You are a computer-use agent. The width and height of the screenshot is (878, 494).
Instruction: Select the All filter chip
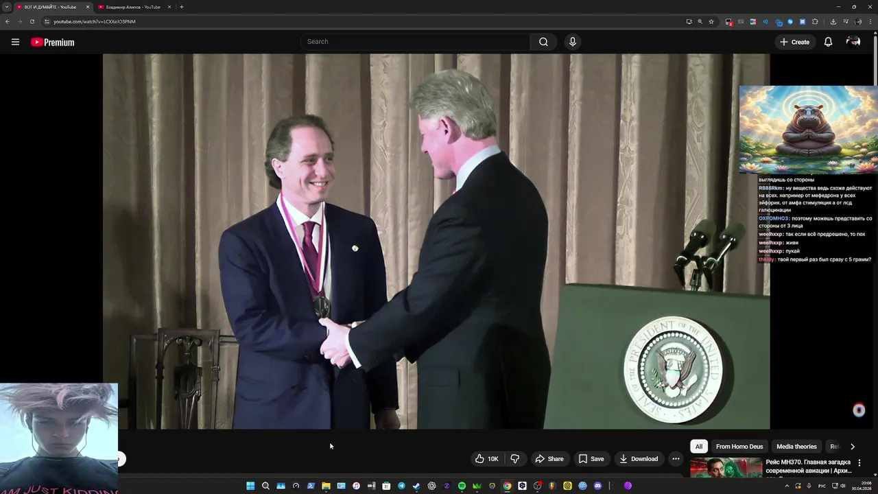coord(699,447)
